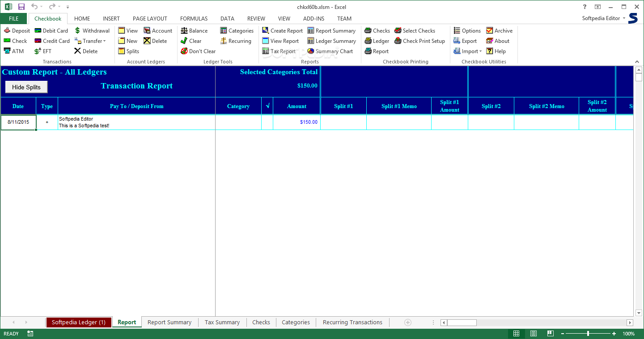Switch to the DATA ribbon tab
This screenshot has height=339, width=644.
227,19
